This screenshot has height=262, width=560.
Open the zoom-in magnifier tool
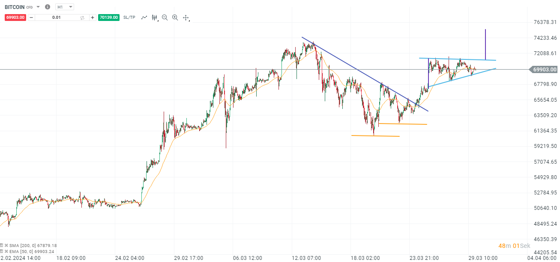[x=174, y=18]
